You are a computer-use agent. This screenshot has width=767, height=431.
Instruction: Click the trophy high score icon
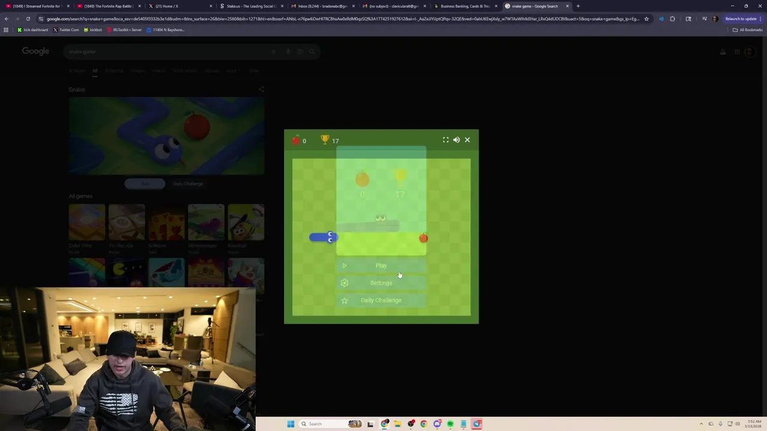(x=325, y=140)
